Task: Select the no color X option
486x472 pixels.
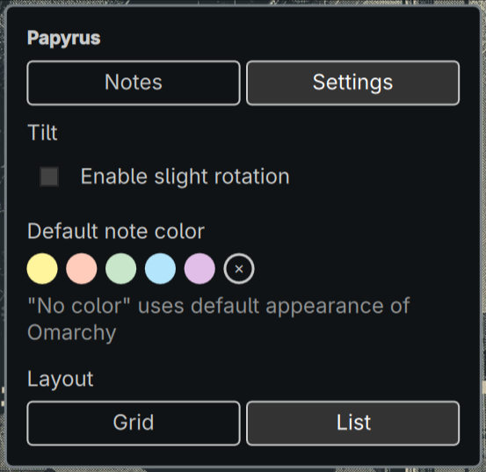Action: pyautogui.click(x=239, y=269)
